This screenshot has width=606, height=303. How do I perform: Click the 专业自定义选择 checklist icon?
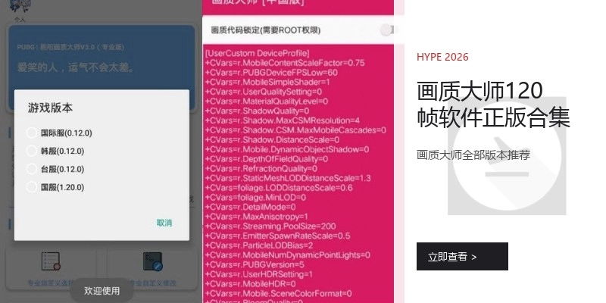tap(51, 261)
